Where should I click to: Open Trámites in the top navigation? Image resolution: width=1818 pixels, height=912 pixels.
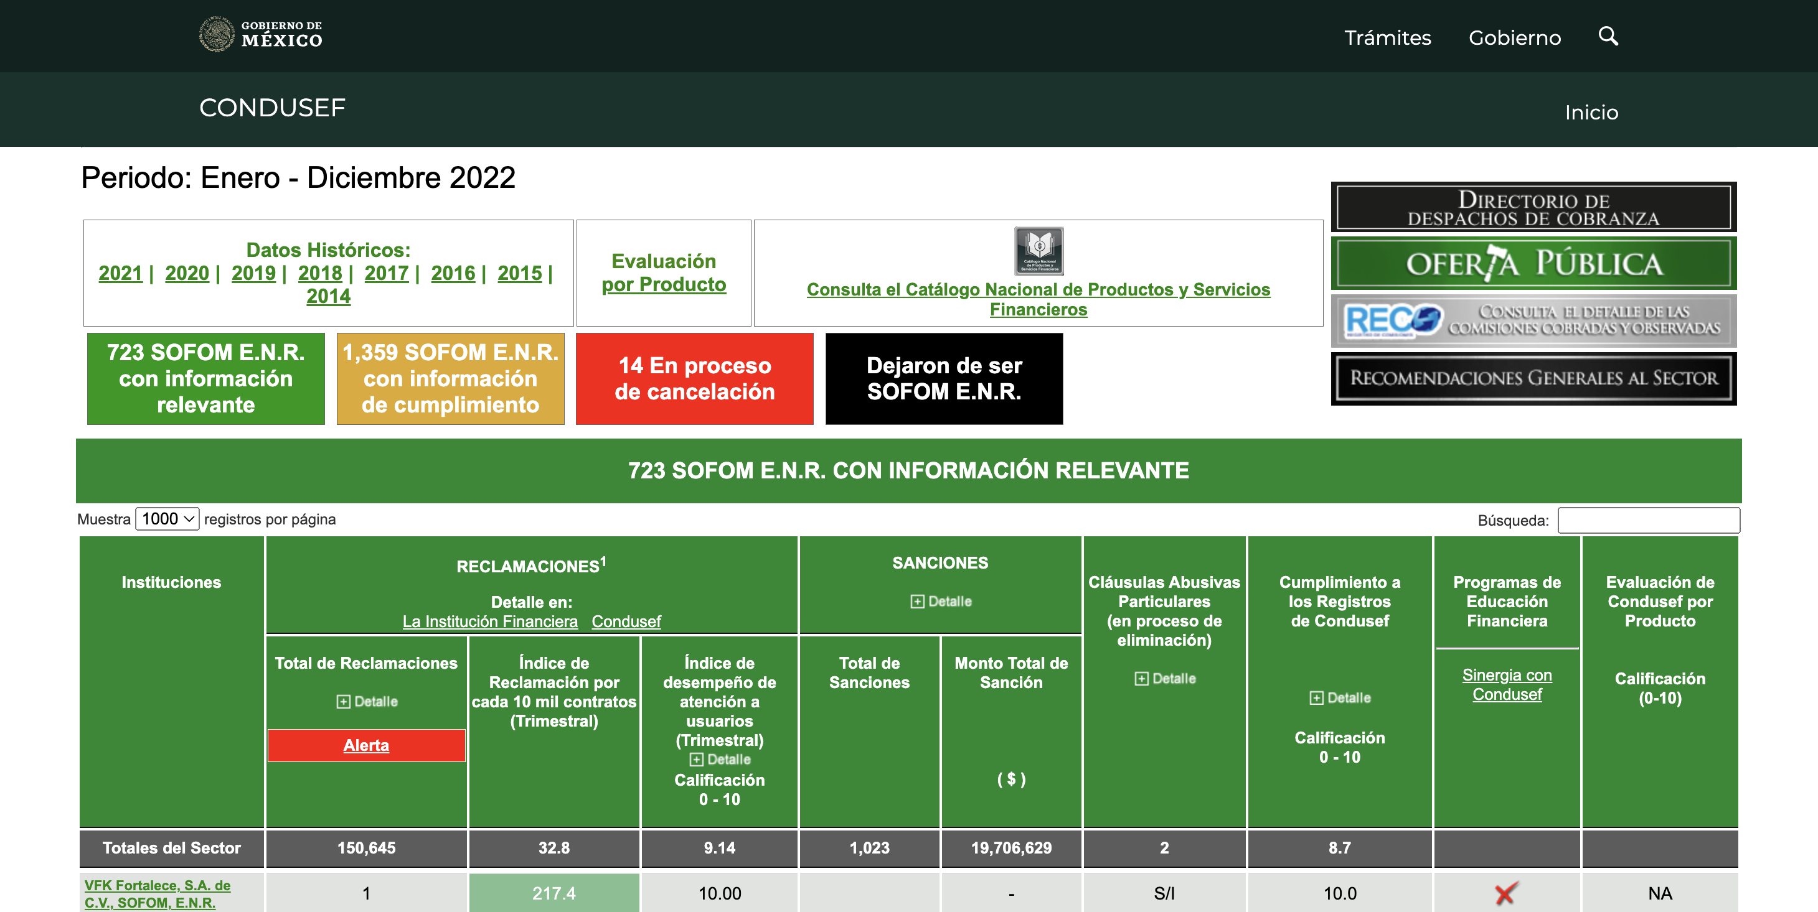[1388, 37]
